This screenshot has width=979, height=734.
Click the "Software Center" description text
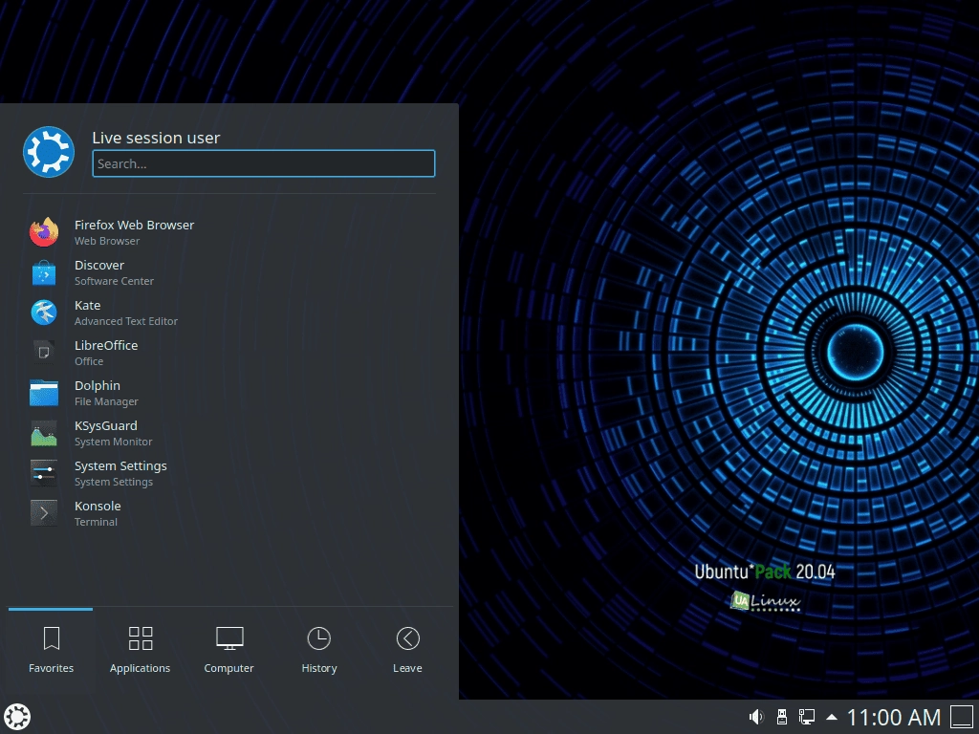[x=115, y=281]
